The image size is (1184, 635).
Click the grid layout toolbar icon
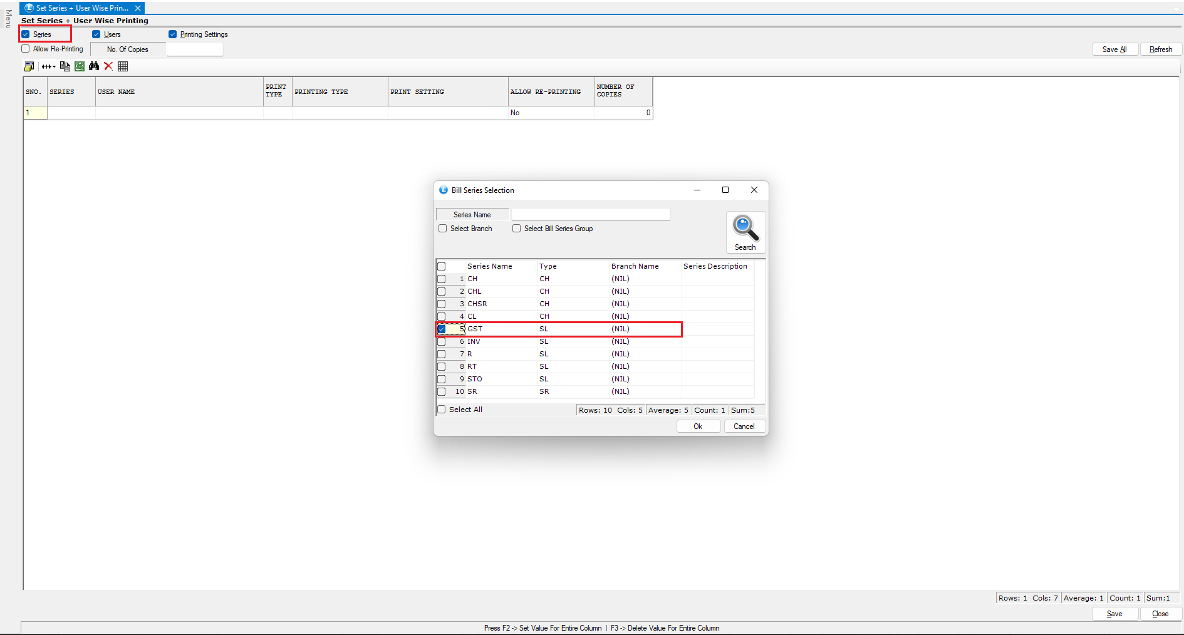tap(123, 66)
